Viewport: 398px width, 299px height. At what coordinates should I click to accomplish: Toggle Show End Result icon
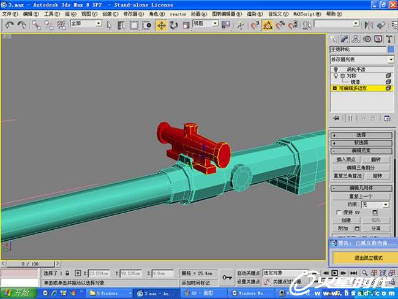tap(350, 118)
